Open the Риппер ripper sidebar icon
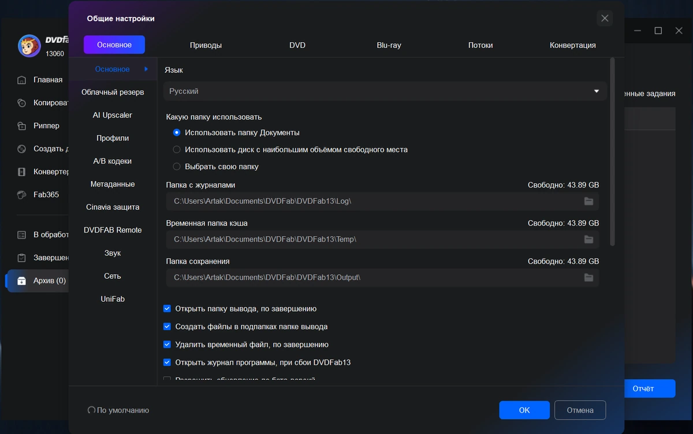 click(x=22, y=126)
